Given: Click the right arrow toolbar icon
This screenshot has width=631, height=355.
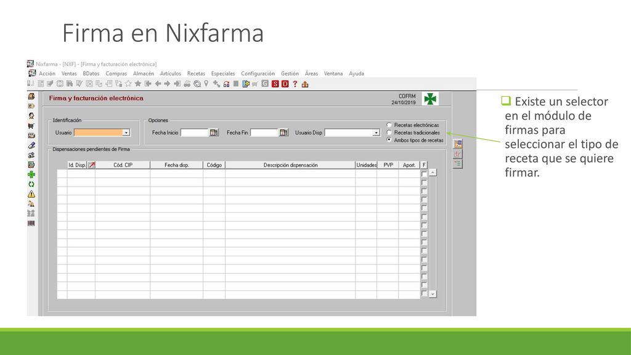Looking at the screenshot, I should [168, 84].
